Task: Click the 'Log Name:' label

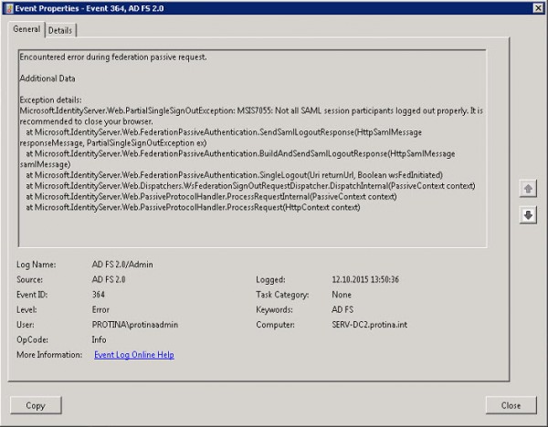Action: [36, 265]
